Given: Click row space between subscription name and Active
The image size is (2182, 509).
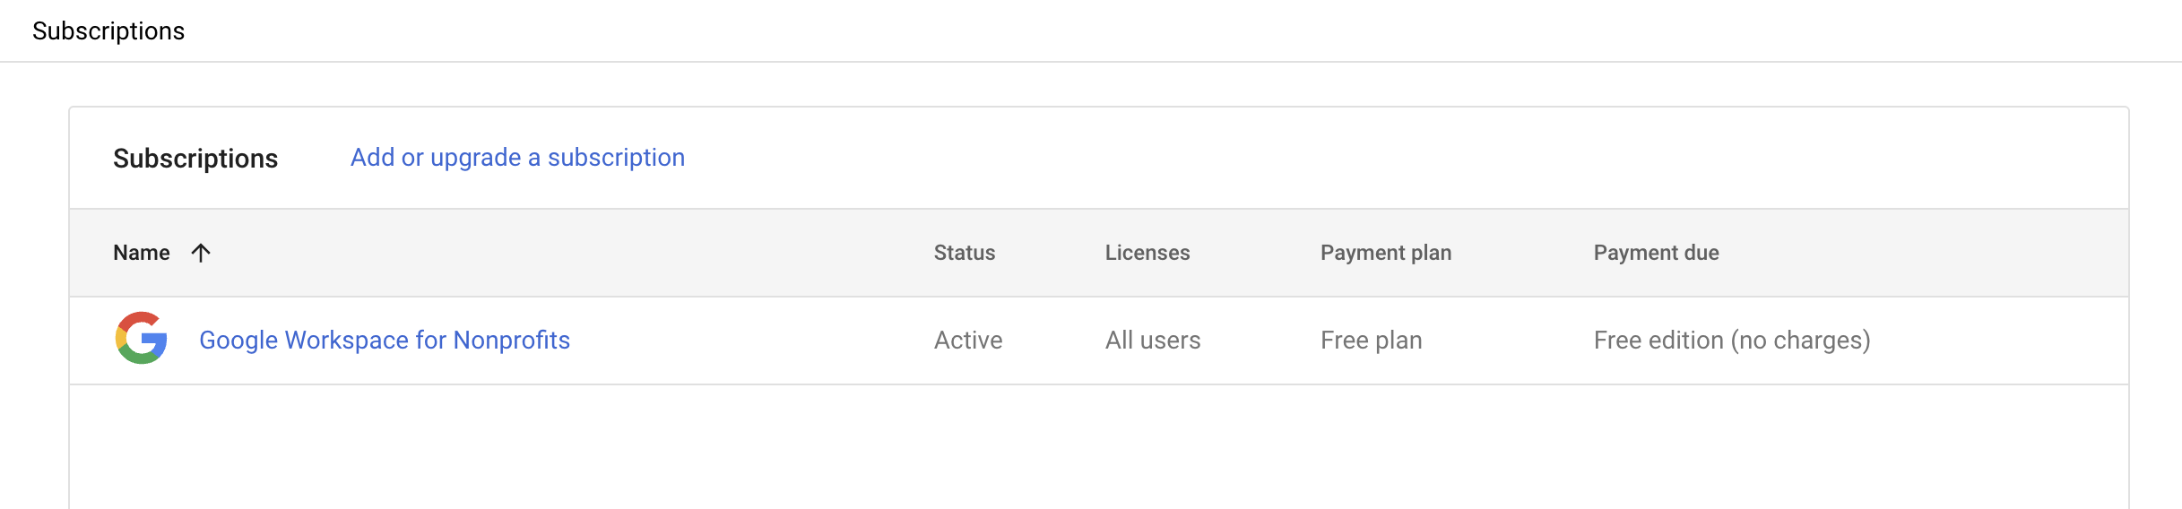Looking at the screenshot, I should coord(751,341).
